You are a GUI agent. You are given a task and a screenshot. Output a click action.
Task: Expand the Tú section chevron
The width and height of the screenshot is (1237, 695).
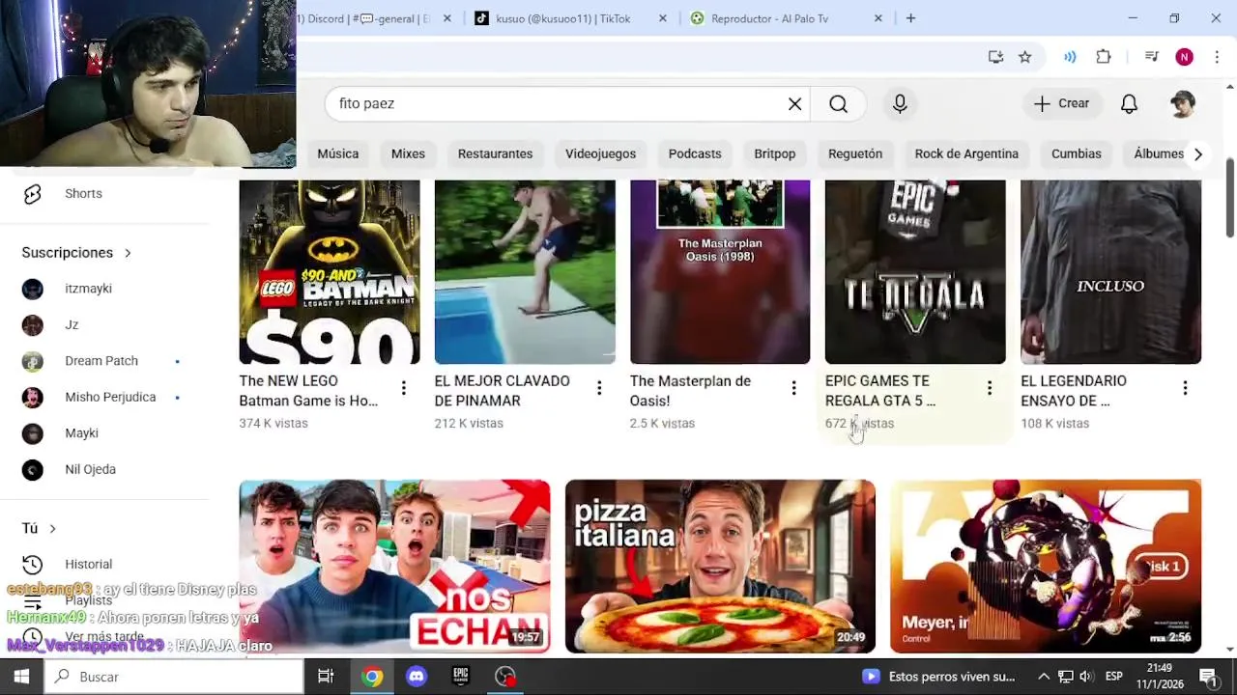[52, 528]
